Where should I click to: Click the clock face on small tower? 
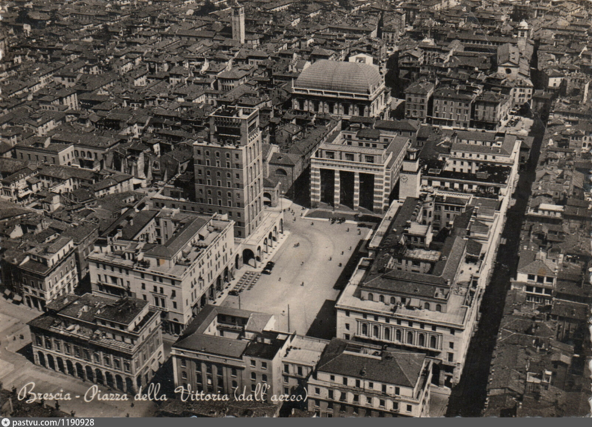(x=404, y=180)
